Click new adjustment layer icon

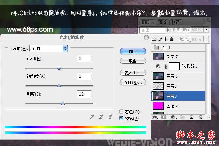[173, 117]
